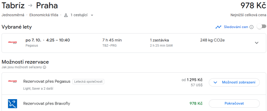Click the Bravofly logo icon
267x111 pixels.
click(12, 103)
